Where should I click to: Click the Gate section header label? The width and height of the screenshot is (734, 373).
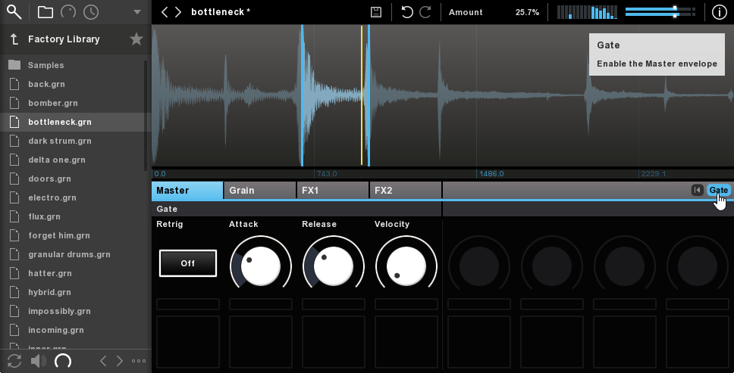point(167,209)
